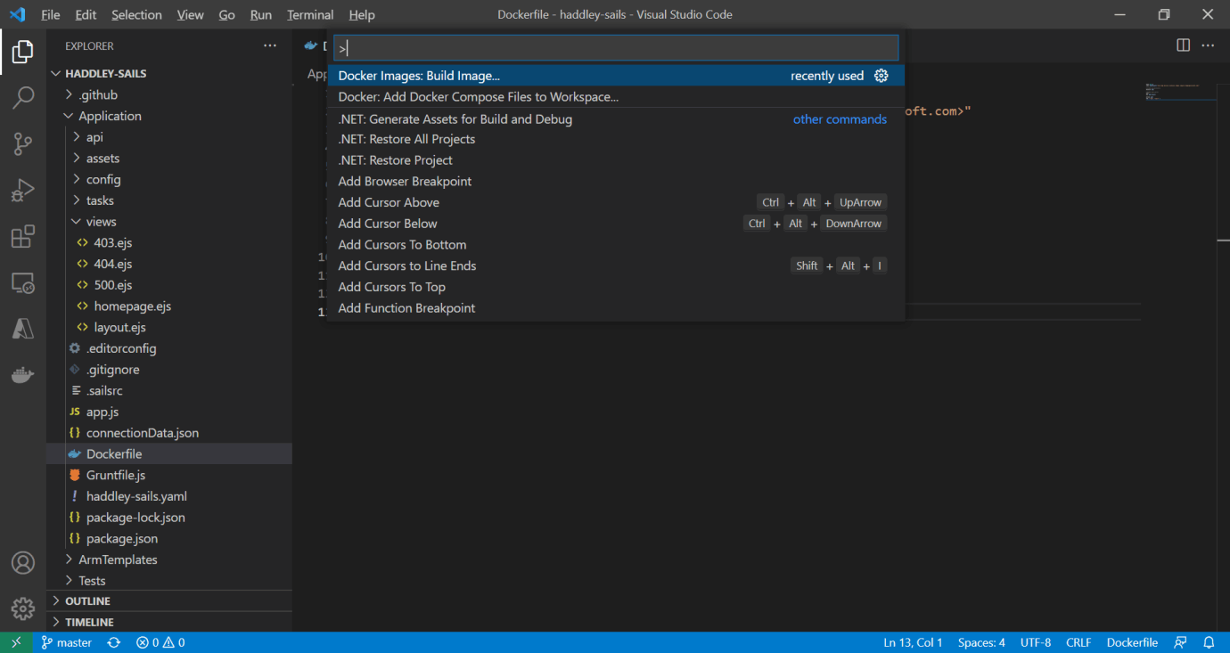Open Source Control view icon

coord(23,143)
